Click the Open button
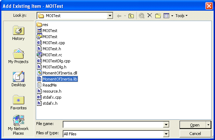Viewport: 215px width, 140px height. 193,125
